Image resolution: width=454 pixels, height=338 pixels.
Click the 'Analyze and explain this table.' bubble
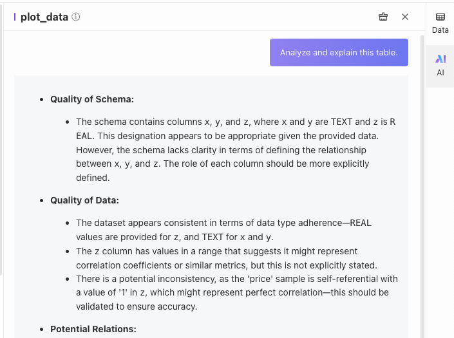(339, 53)
